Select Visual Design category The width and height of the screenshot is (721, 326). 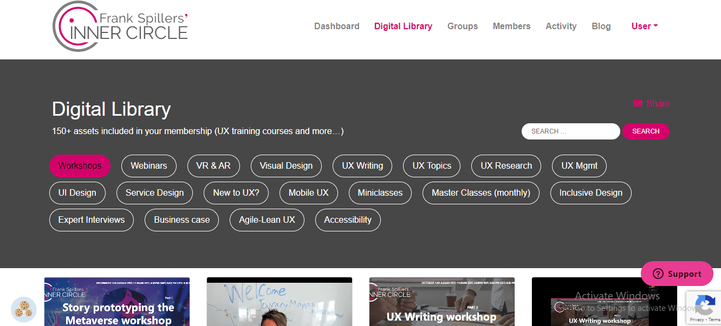tap(286, 166)
